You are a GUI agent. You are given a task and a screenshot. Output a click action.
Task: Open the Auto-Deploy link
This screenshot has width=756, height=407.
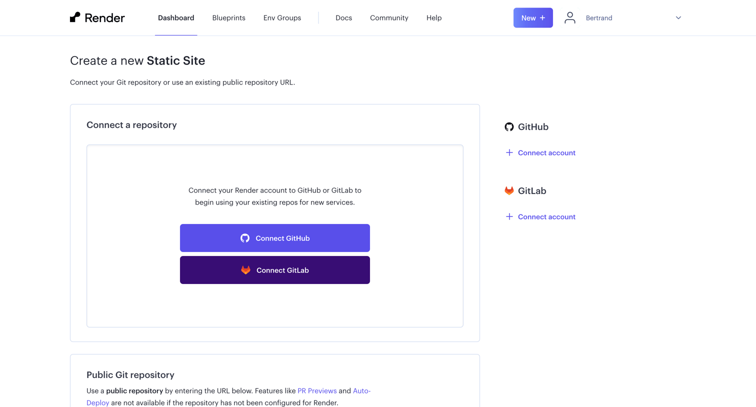361,391
